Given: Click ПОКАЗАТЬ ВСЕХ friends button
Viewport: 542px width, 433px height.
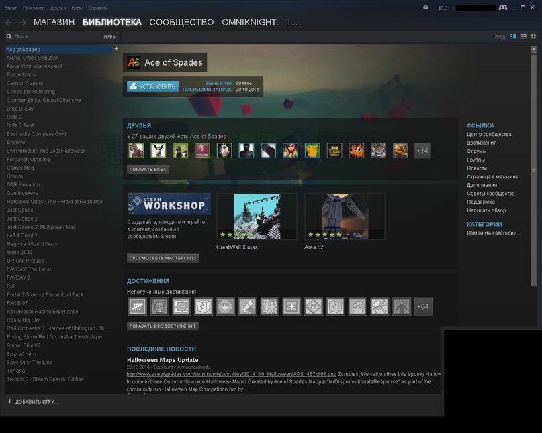Looking at the screenshot, I should (148, 169).
